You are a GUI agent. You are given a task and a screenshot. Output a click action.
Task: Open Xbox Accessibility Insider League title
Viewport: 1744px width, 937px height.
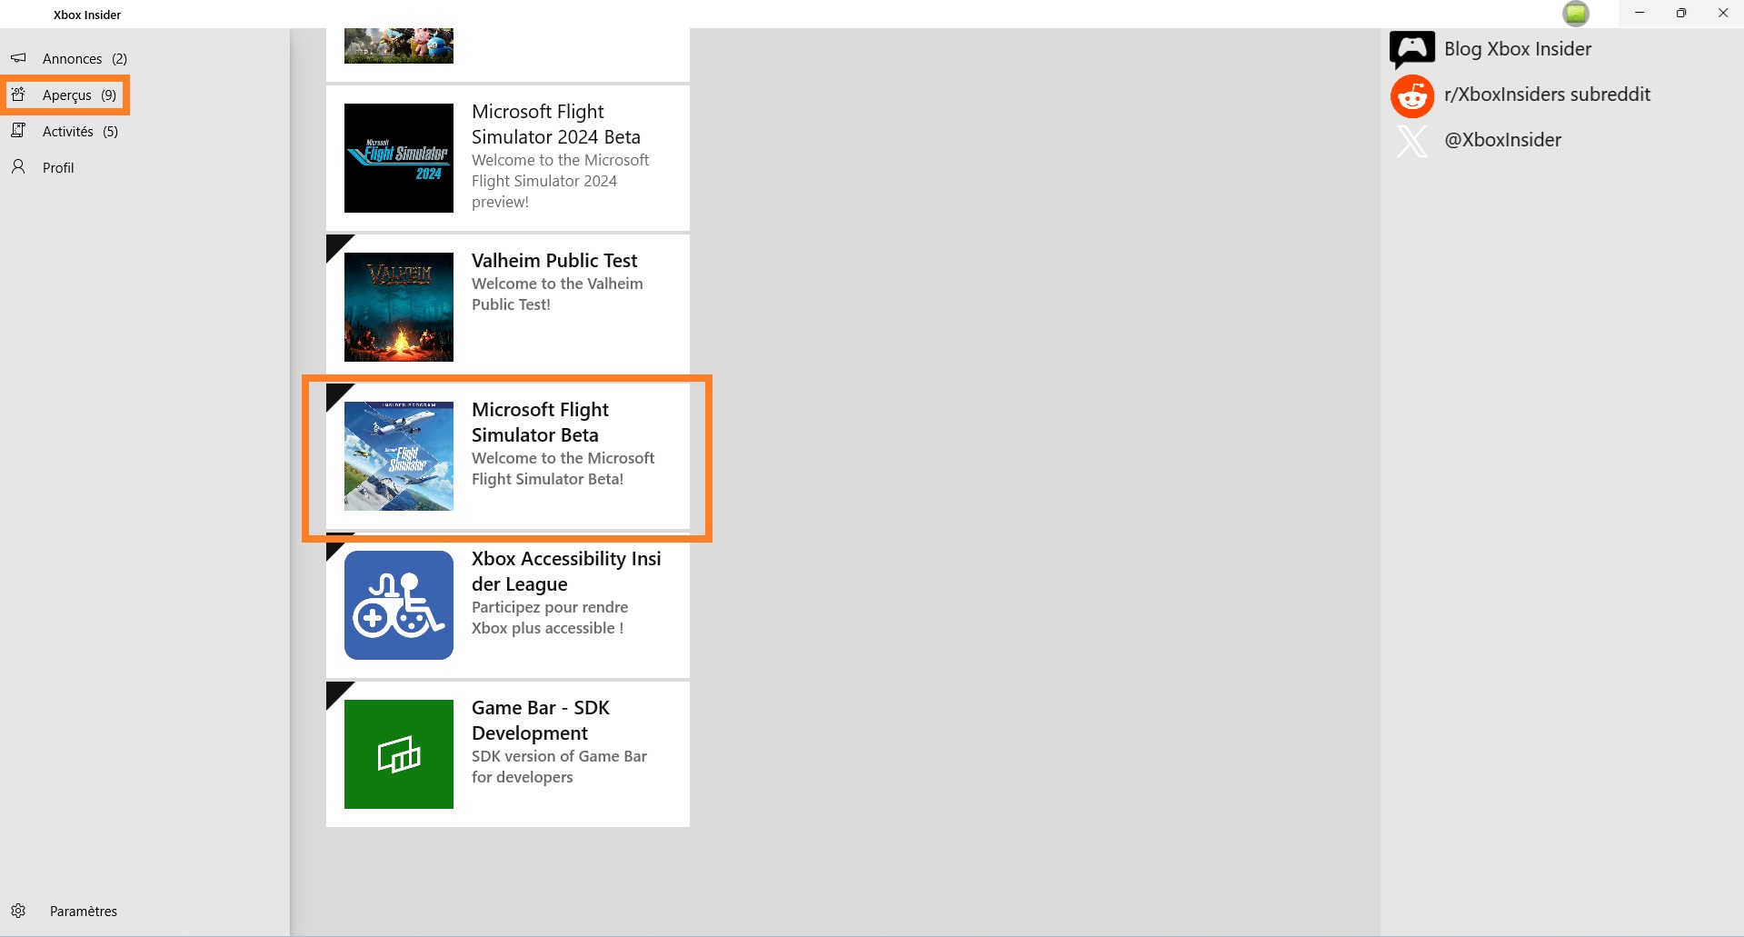coord(566,572)
